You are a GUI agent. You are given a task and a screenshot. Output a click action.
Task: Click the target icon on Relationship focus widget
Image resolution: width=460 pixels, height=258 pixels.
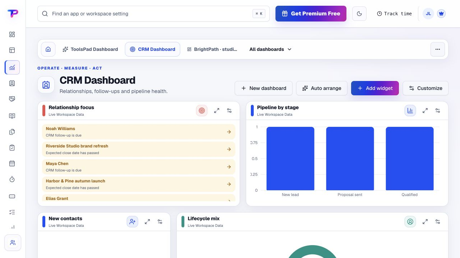pos(202,111)
